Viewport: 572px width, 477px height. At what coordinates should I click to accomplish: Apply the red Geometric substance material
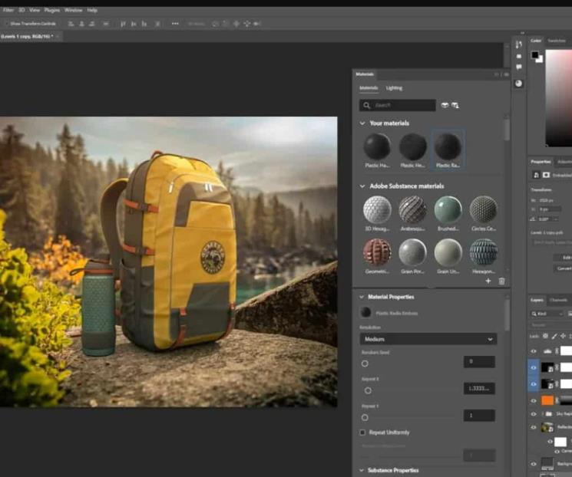[x=377, y=252]
